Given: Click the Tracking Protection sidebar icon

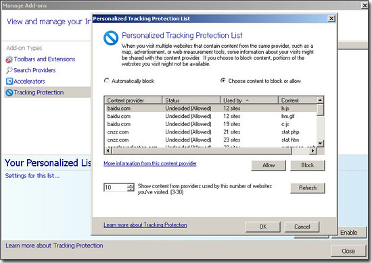Looking at the screenshot, I should coord(9,92).
